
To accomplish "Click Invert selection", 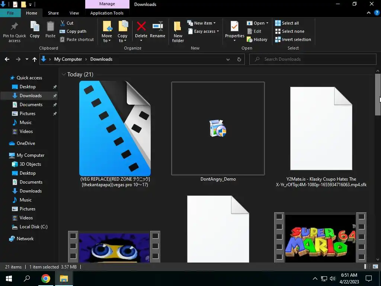I will point(293,39).
